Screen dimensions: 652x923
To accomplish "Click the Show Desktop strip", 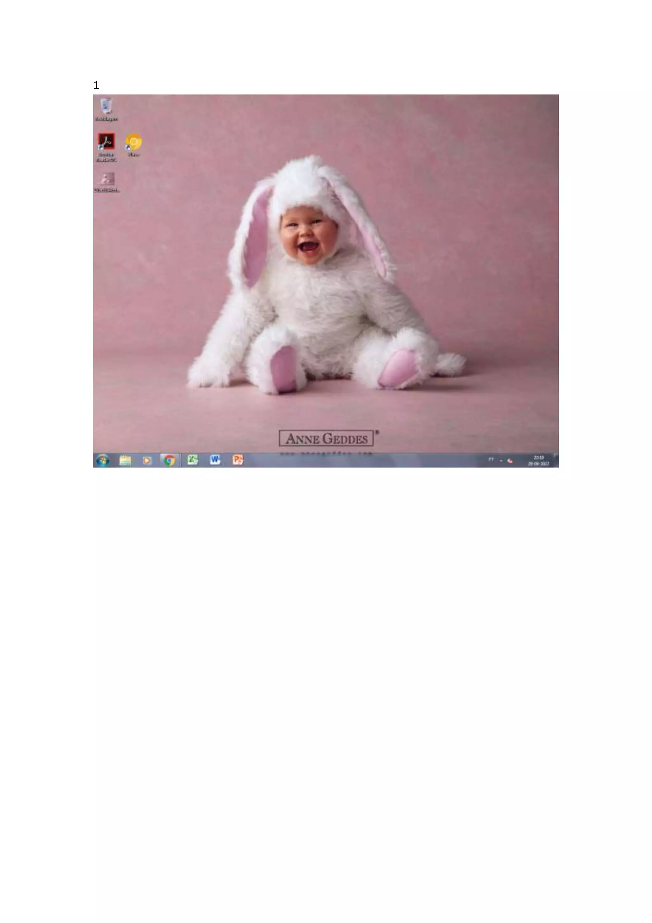I will [556, 460].
